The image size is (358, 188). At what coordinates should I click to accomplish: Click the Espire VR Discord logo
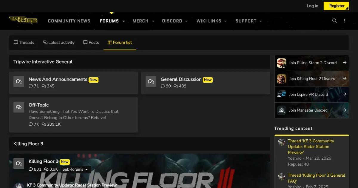282,95
